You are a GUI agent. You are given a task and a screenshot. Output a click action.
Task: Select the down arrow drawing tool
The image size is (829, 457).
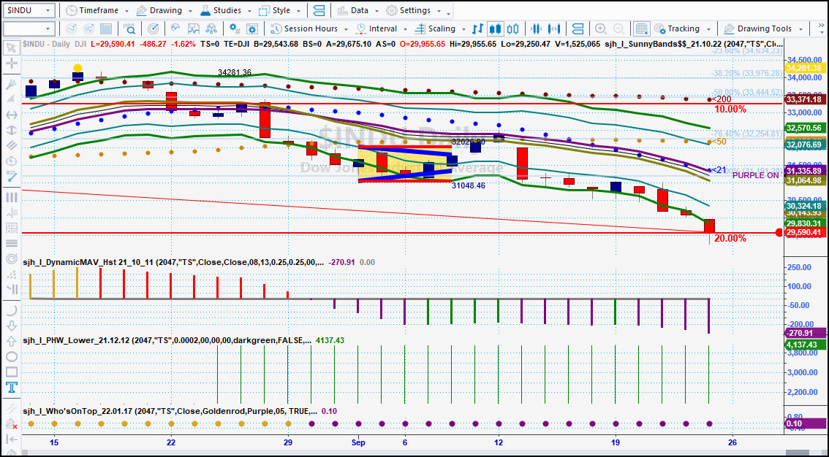11,326
